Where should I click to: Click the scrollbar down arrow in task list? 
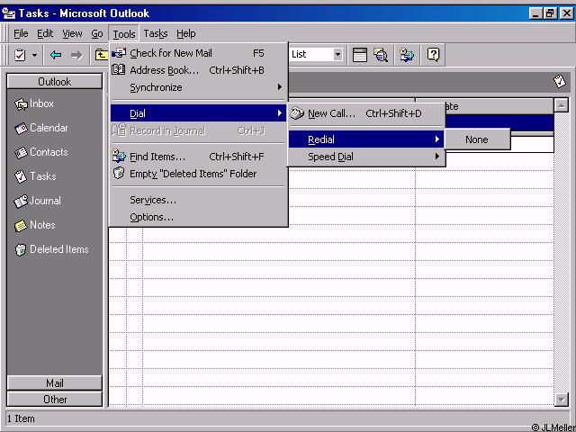[x=562, y=400]
